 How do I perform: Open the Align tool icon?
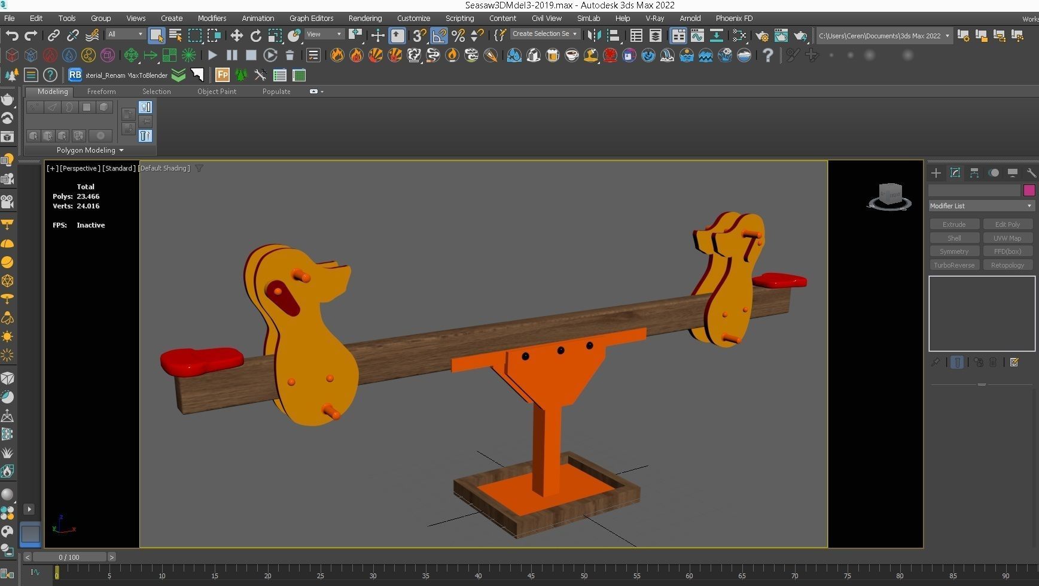pyautogui.click(x=613, y=35)
